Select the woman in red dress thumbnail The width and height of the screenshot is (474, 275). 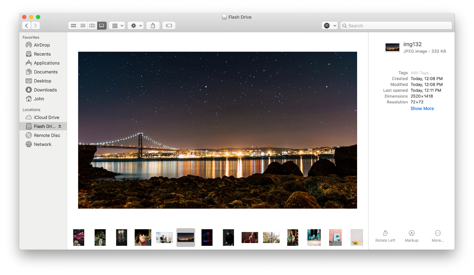[x=143, y=238]
